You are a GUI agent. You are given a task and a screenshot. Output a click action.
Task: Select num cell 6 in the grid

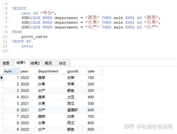12,110
